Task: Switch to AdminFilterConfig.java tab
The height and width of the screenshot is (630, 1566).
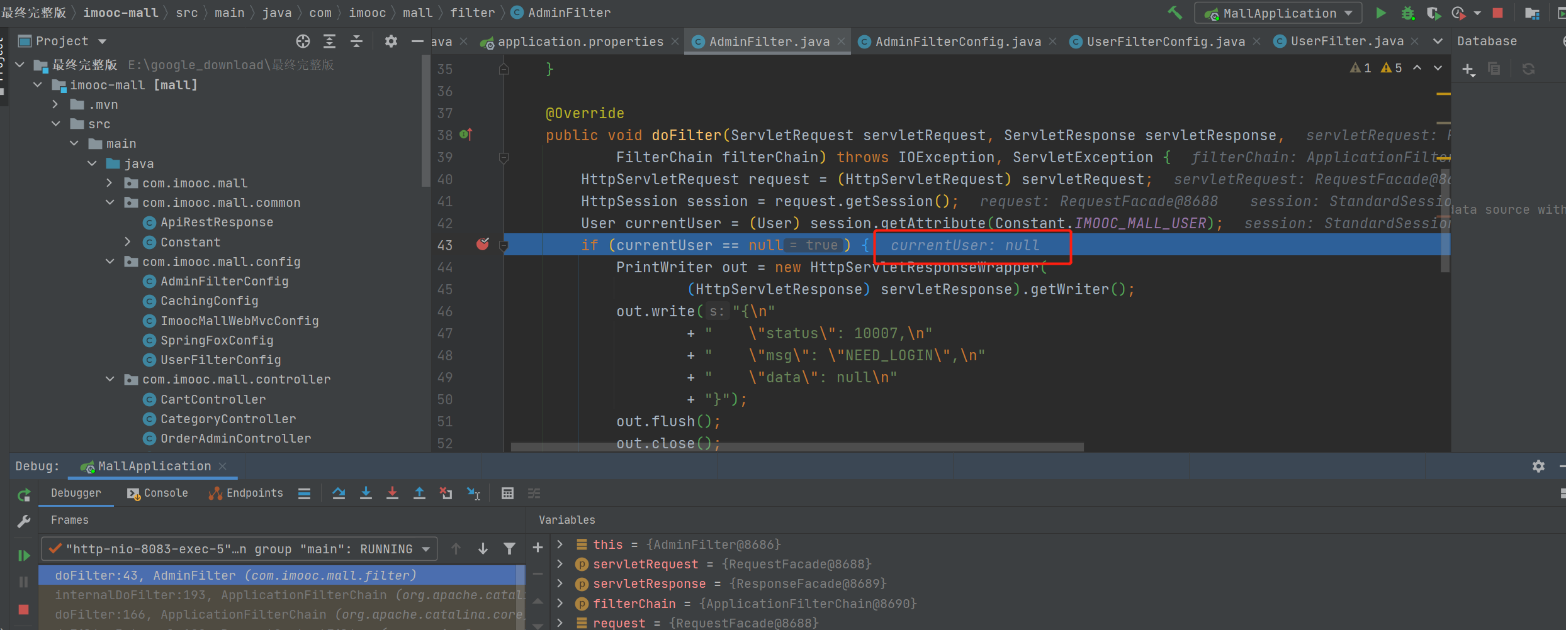Action: point(958,41)
